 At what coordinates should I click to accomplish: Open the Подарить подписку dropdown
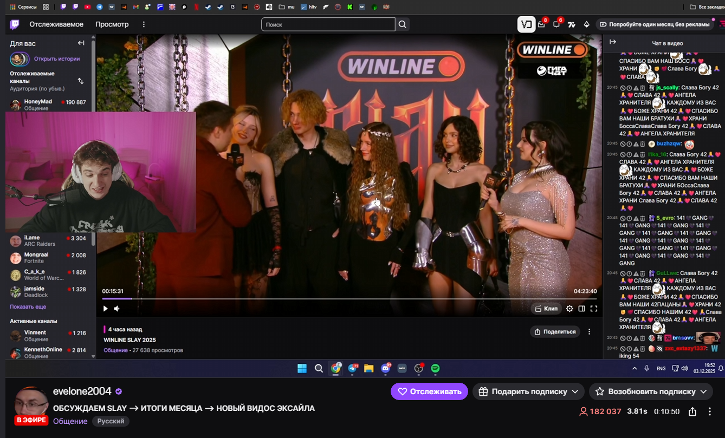pos(528,391)
